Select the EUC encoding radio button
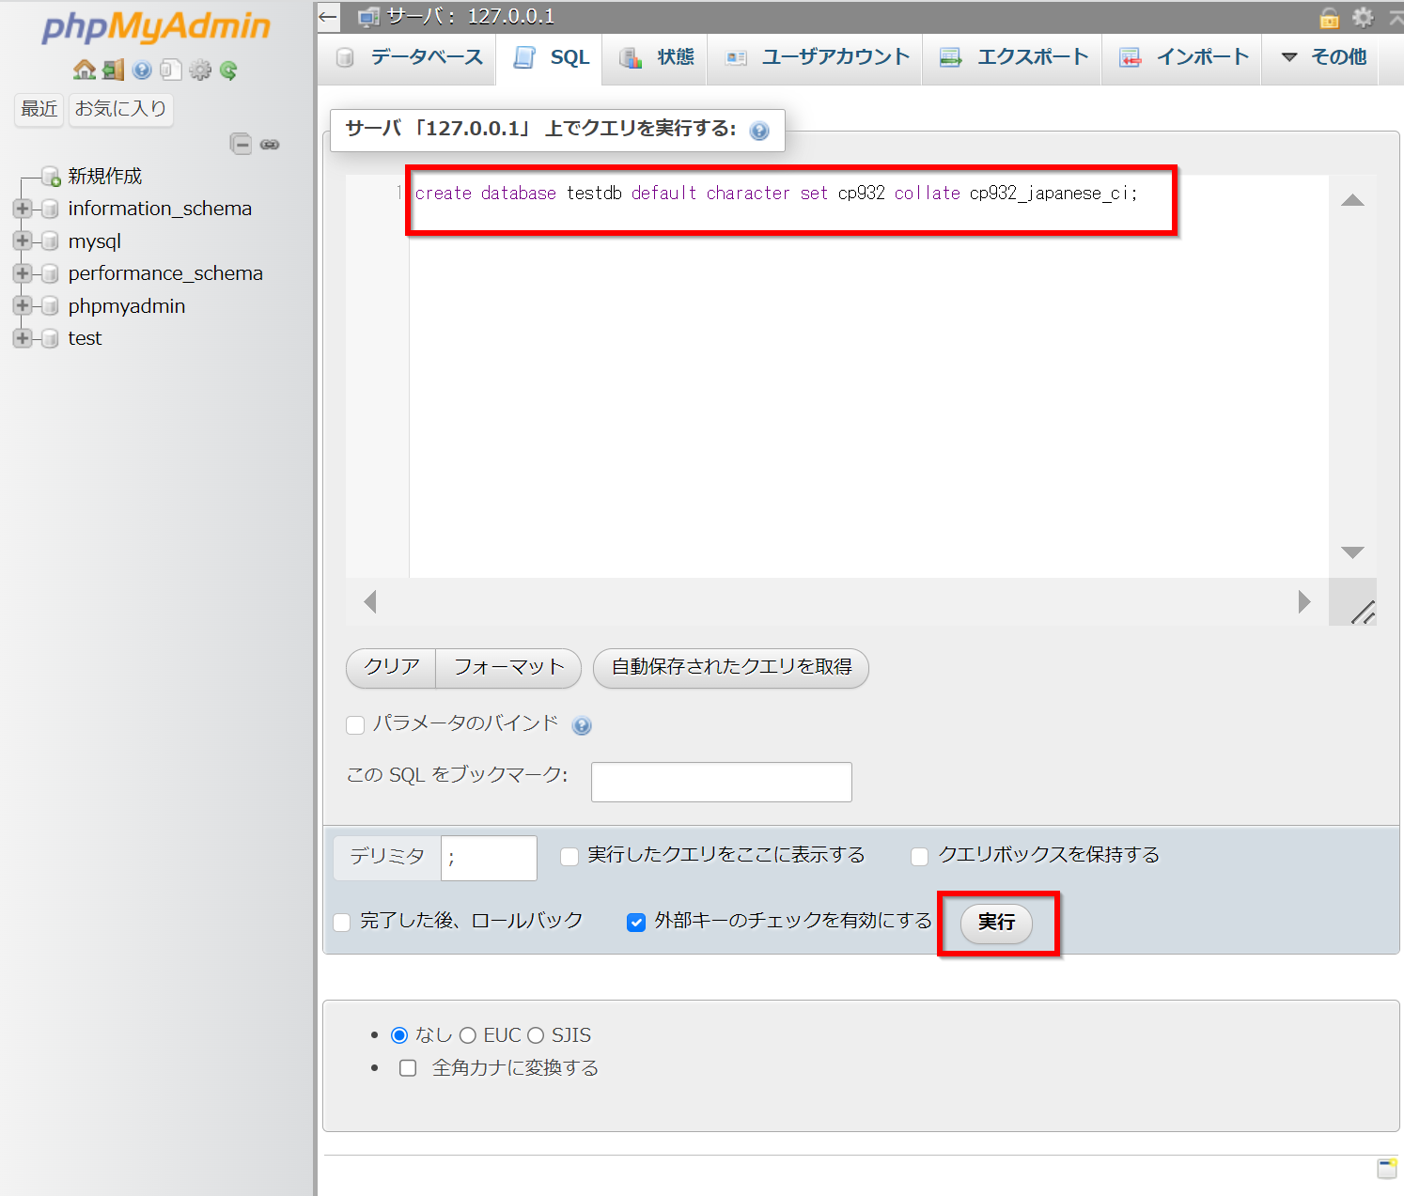Viewport: 1404px width, 1196px height. click(468, 1035)
